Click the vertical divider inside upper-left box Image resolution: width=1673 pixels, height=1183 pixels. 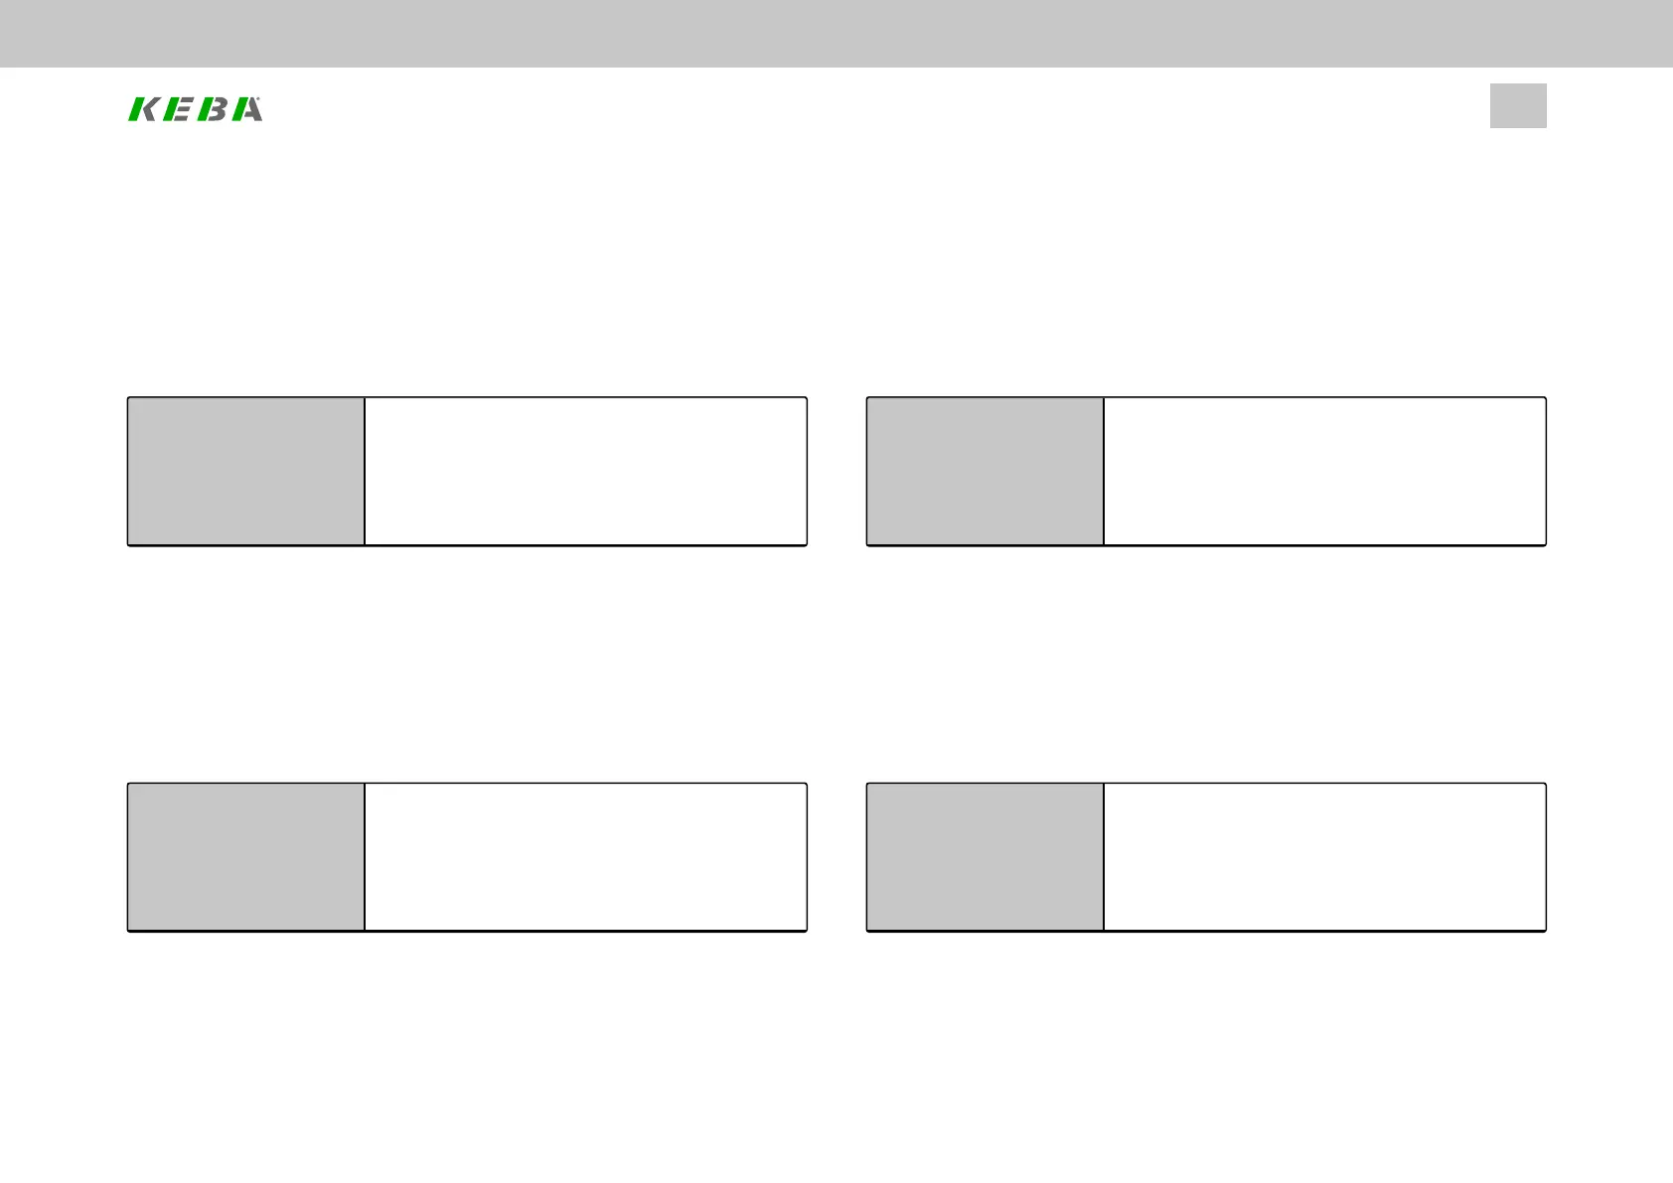tap(365, 471)
